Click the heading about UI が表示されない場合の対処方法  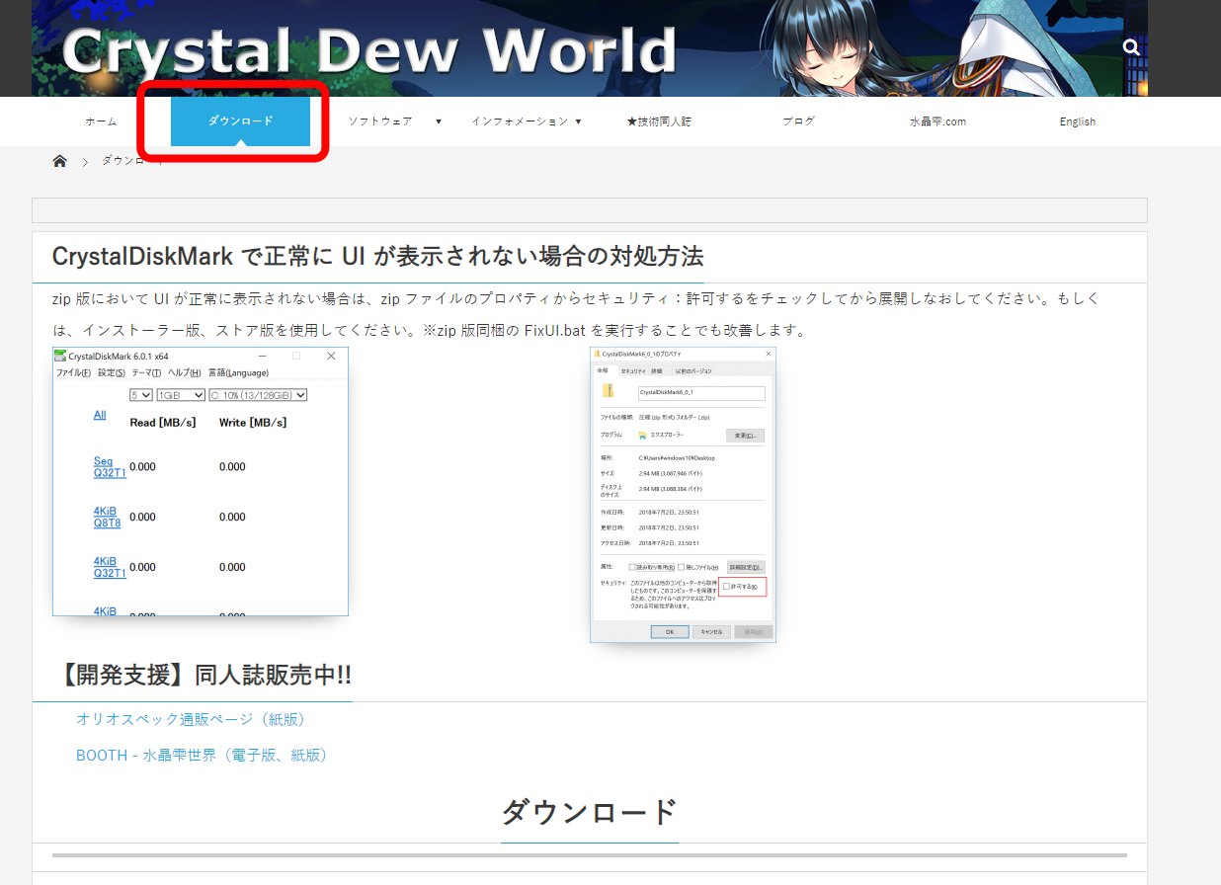tap(377, 257)
